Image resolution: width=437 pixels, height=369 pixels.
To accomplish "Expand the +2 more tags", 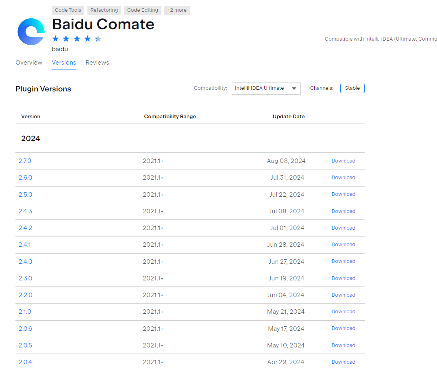I will point(177,10).
